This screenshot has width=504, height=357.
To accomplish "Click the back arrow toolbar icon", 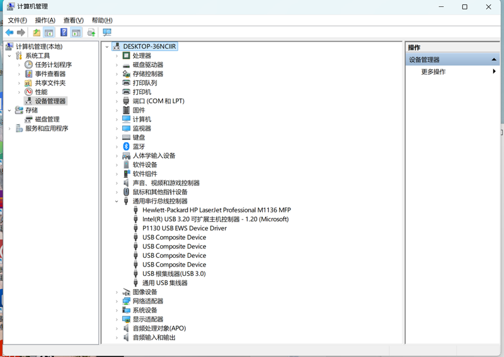I will pyautogui.click(x=9, y=33).
